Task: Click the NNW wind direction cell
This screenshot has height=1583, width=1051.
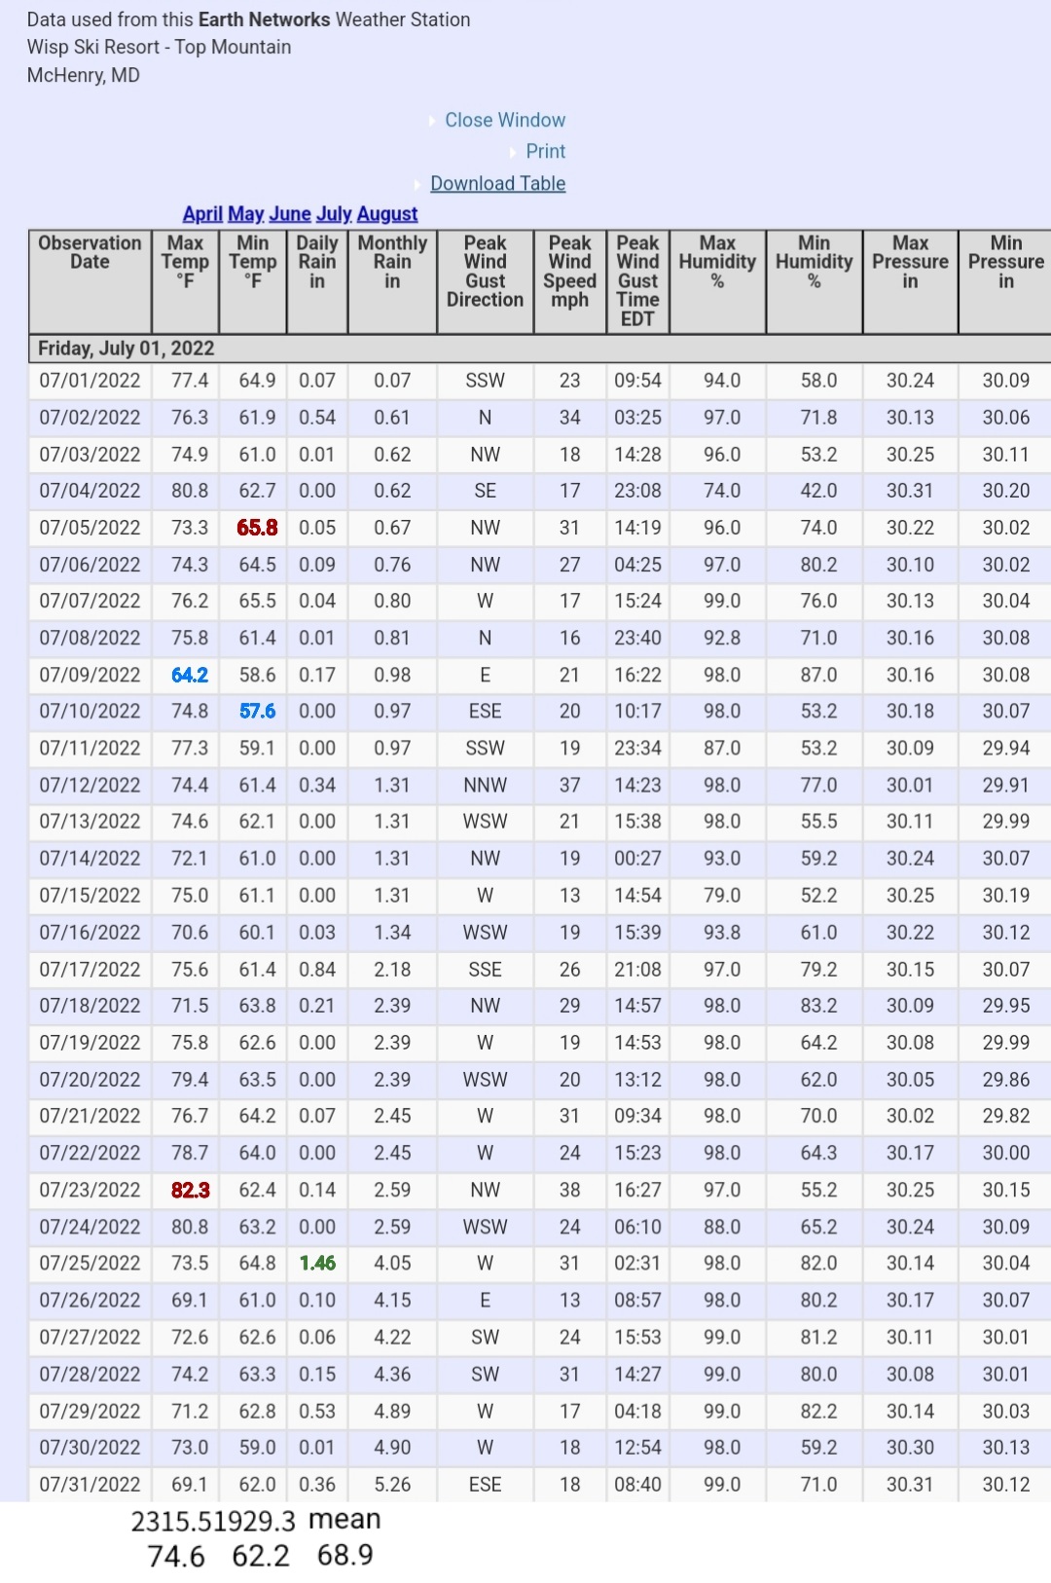Action: (x=485, y=785)
